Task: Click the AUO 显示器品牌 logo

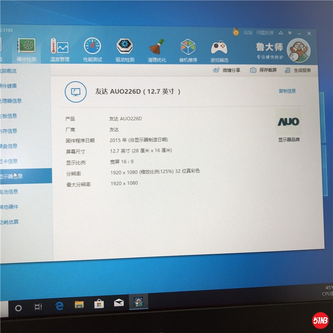Action: (x=288, y=122)
